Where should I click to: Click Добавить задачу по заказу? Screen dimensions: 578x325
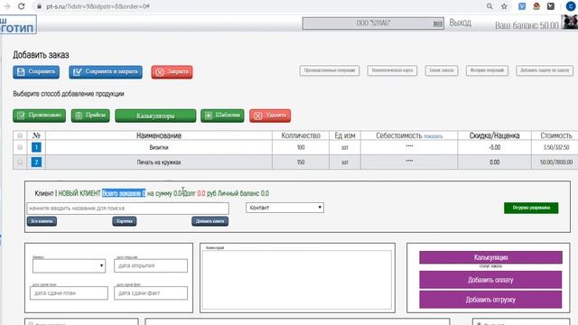coord(545,70)
